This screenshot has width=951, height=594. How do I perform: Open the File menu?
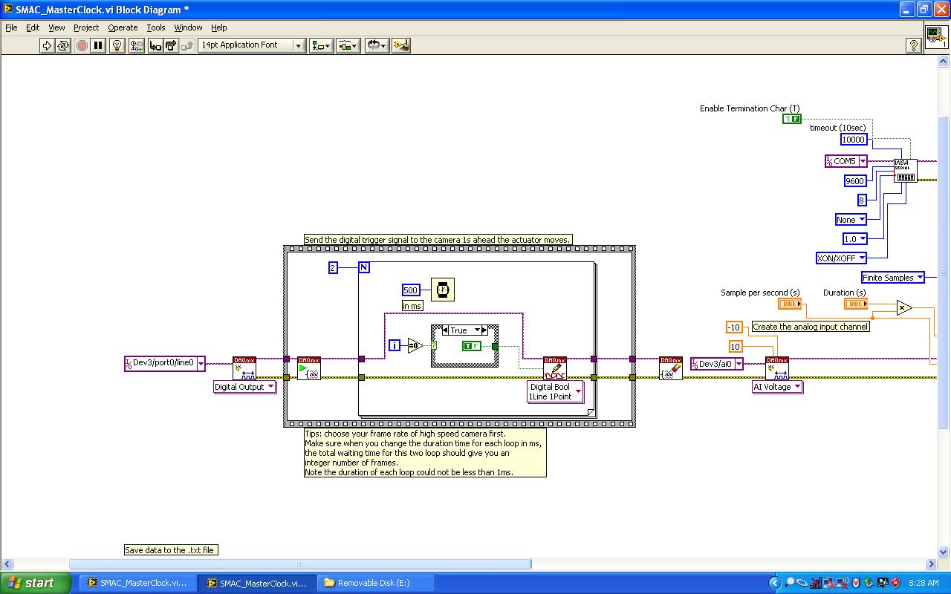(11, 27)
